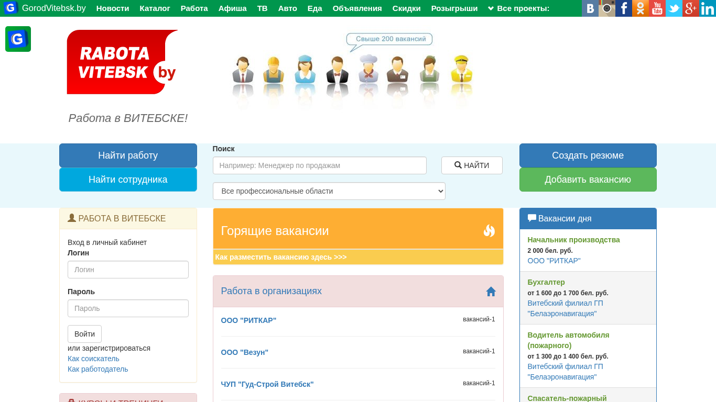Open the LinkedIn social icon

708,8
